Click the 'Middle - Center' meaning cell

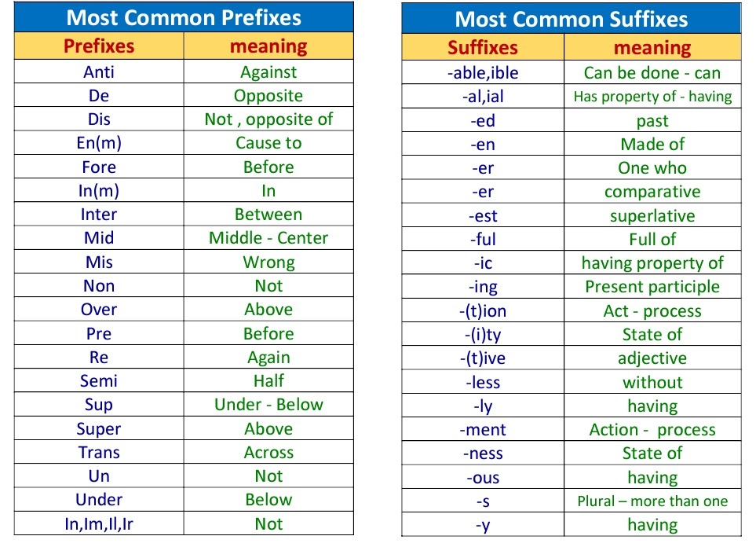coord(268,237)
